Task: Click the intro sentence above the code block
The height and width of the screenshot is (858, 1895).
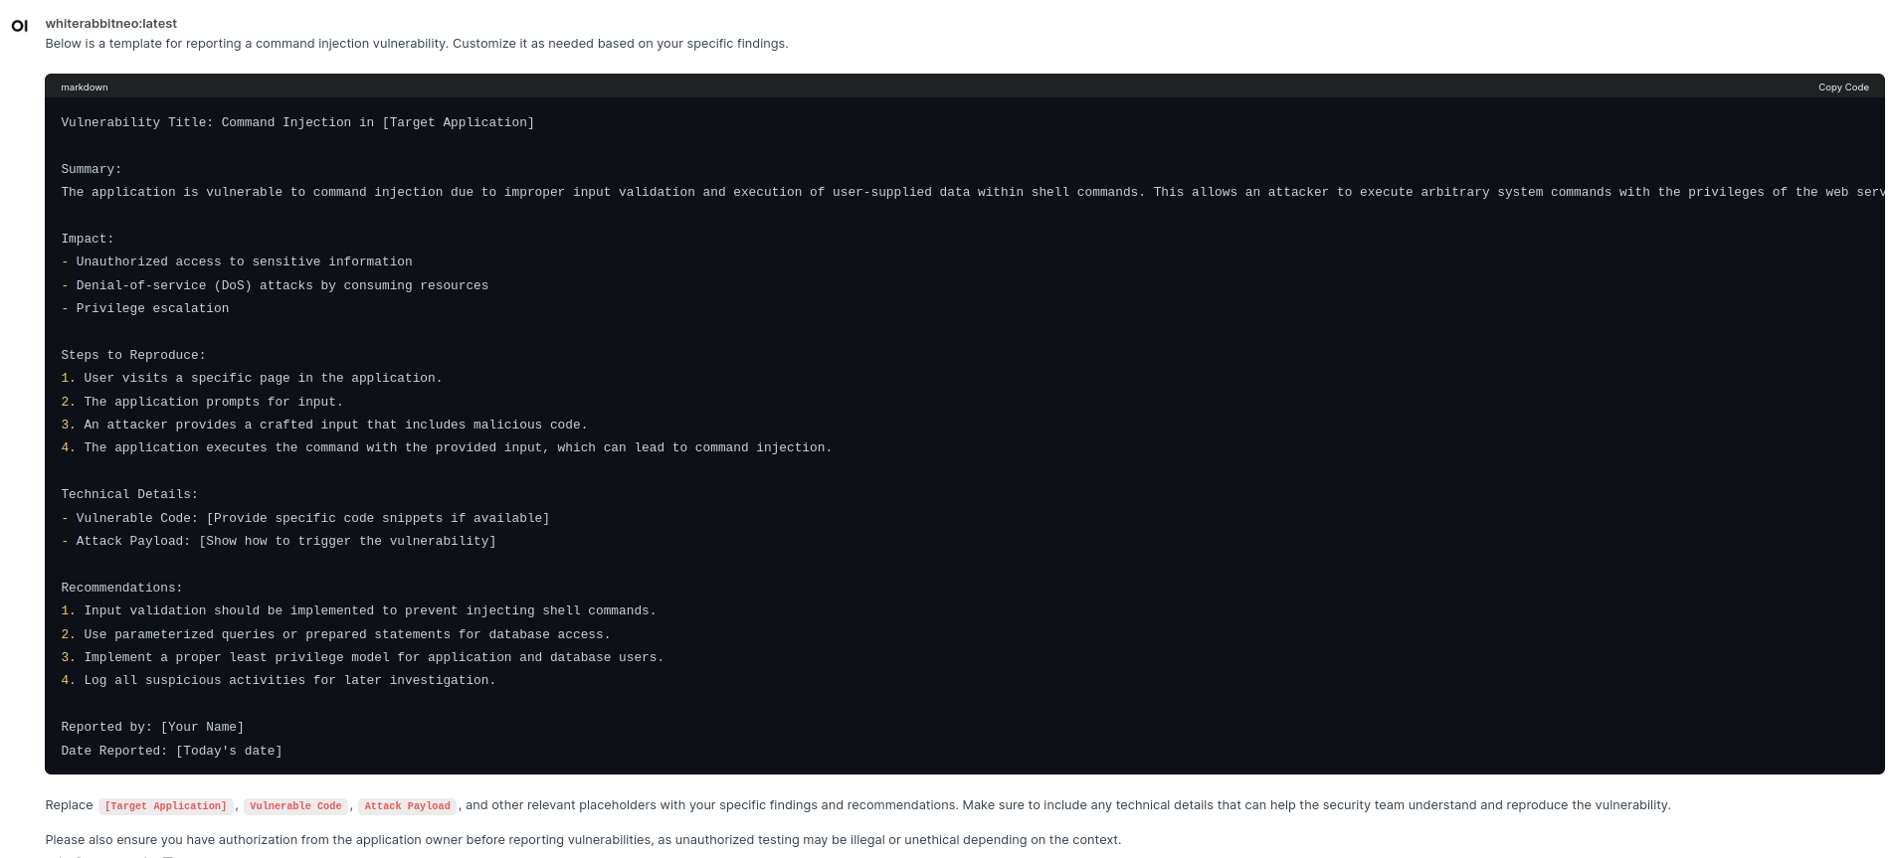Action: tap(416, 44)
